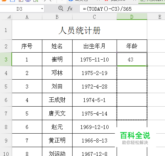Select the cell with name 王成财

[x=57, y=100]
